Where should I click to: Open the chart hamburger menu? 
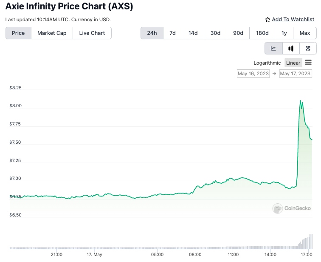tap(308, 63)
